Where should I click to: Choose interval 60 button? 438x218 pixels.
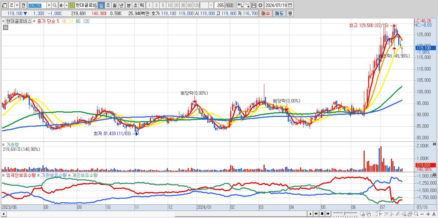click(x=190, y=6)
